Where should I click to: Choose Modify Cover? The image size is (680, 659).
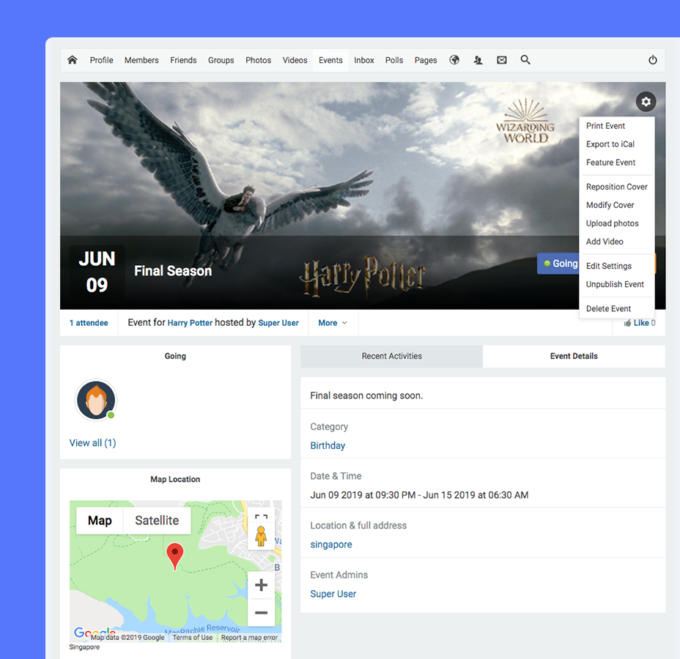(x=610, y=204)
